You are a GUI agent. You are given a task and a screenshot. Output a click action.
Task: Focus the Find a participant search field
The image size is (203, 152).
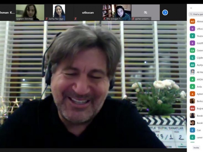(196, 14)
